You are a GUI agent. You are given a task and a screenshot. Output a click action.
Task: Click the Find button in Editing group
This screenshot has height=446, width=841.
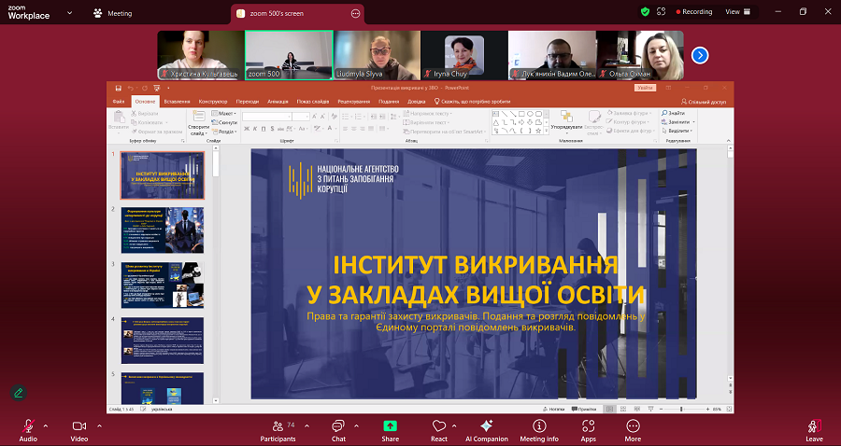[673, 114]
